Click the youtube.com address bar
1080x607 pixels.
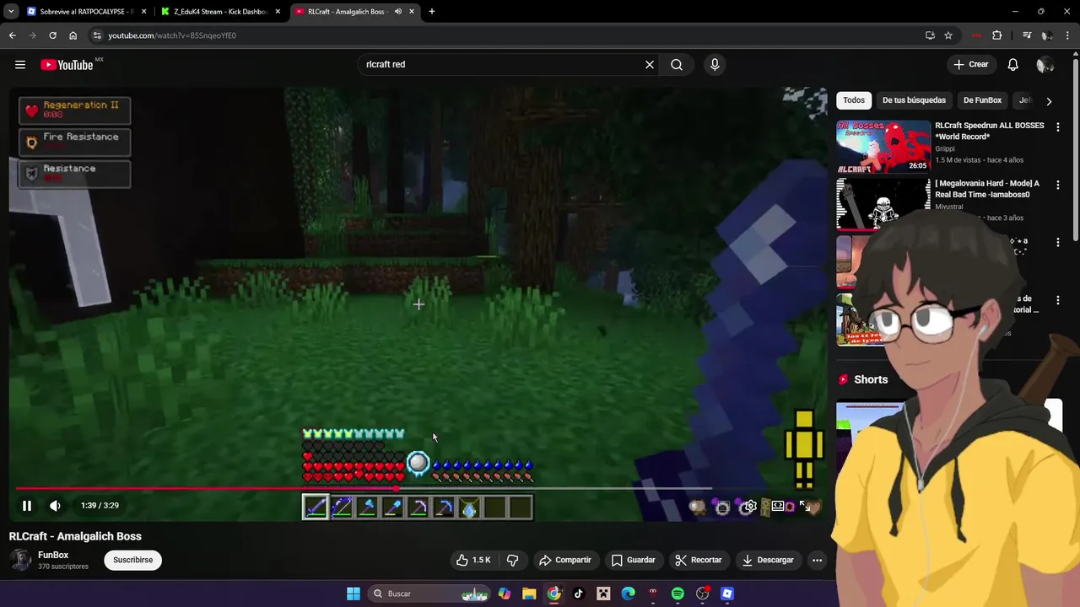coord(506,35)
